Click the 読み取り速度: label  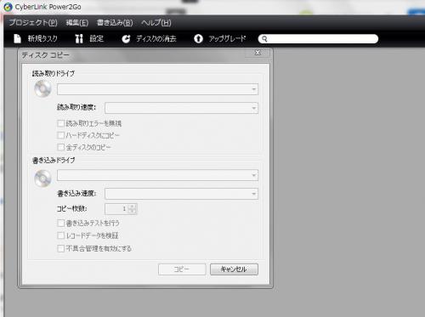[76, 107]
